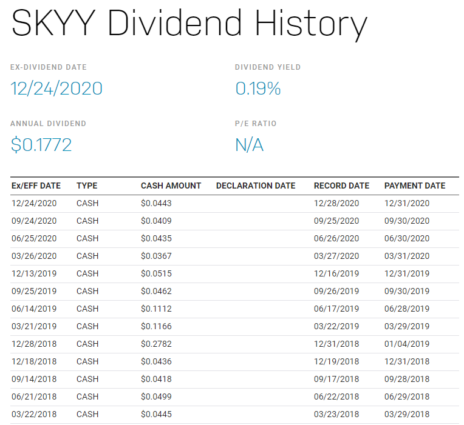Select ex date 12/24/2020 in the table row
Image resolution: width=464 pixels, height=425 pixels.
pyautogui.click(x=34, y=204)
